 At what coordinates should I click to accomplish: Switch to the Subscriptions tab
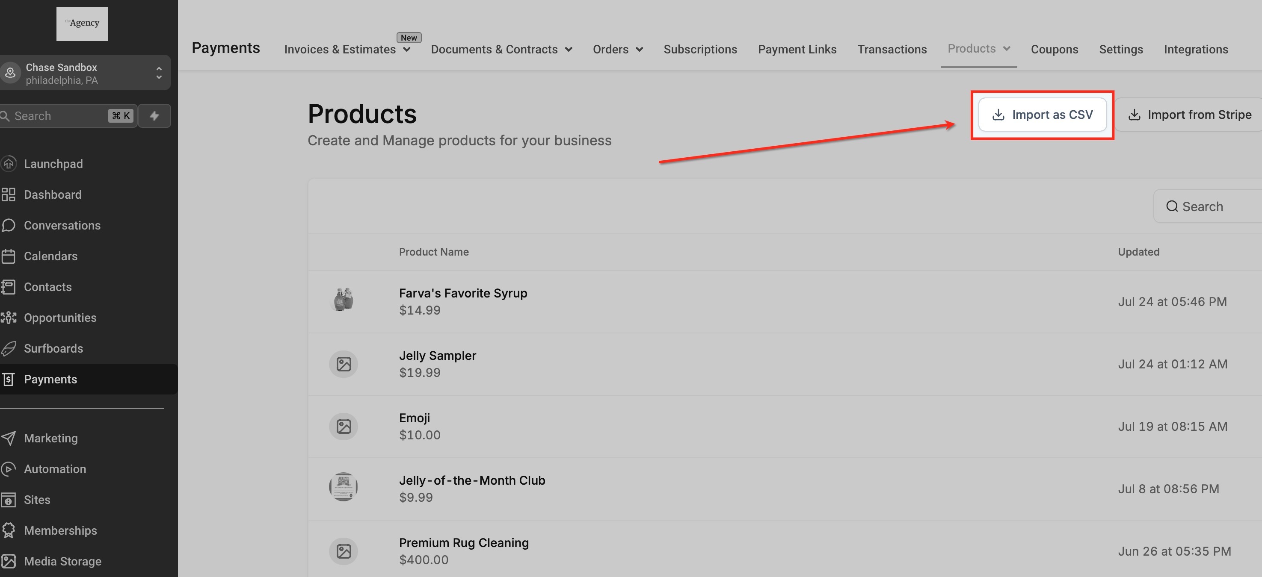click(700, 50)
